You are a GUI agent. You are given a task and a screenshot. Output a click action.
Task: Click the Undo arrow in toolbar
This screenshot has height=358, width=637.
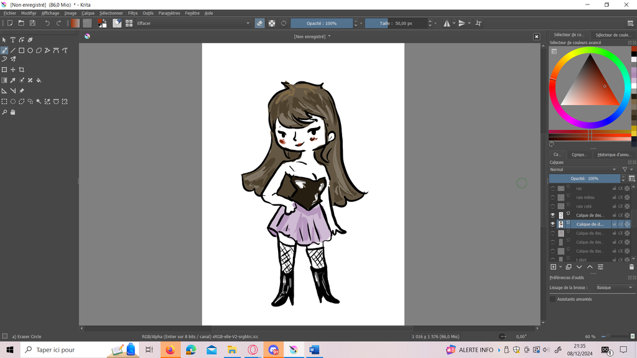[x=47, y=23]
